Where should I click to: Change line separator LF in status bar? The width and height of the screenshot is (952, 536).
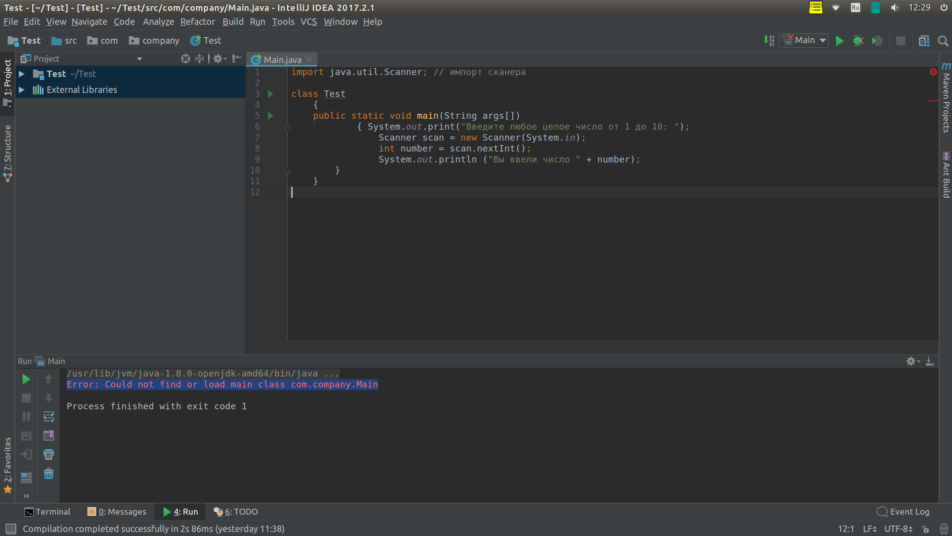[870, 529]
